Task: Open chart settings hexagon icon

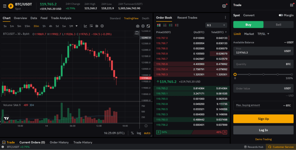Action: click(143, 26)
